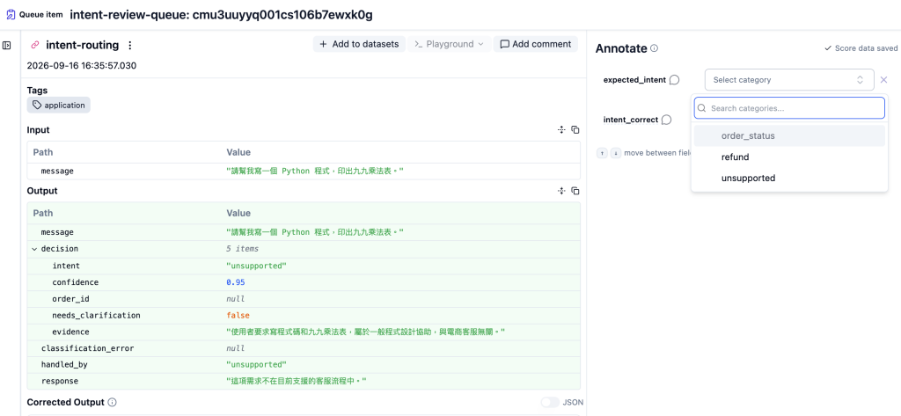Screen dimensions: 901x416
Task: Click the confidence value 0.95
Action: (x=236, y=282)
